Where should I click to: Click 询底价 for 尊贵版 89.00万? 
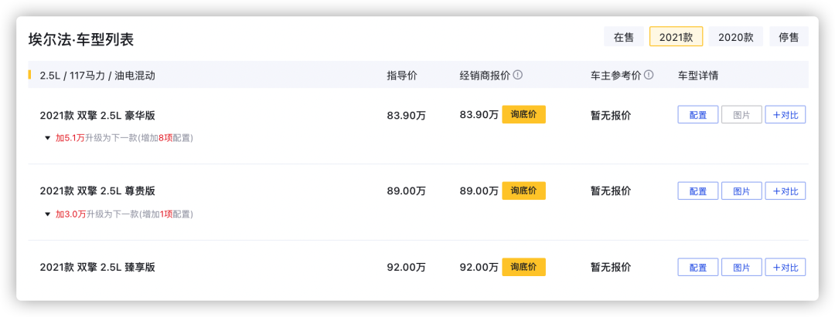pyautogui.click(x=524, y=191)
